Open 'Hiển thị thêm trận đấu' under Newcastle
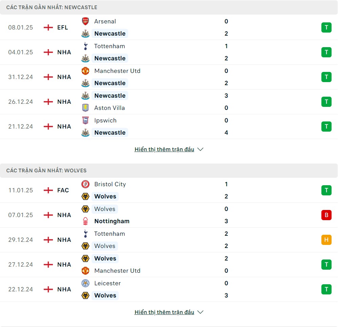The height and width of the screenshot is (327, 338). coord(164,149)
